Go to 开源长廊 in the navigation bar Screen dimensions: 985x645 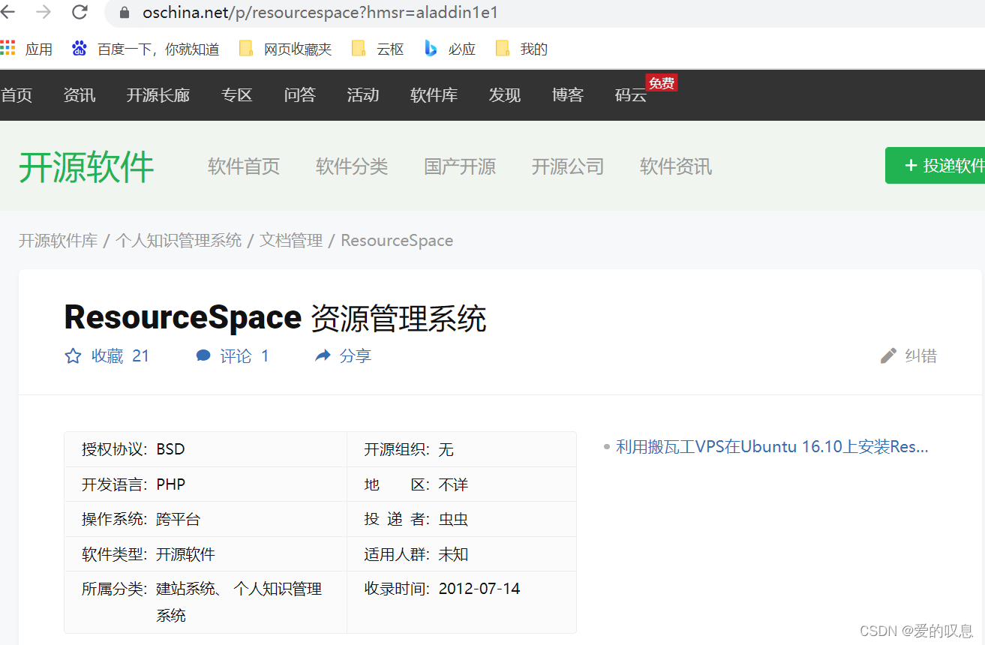point(158,95)
